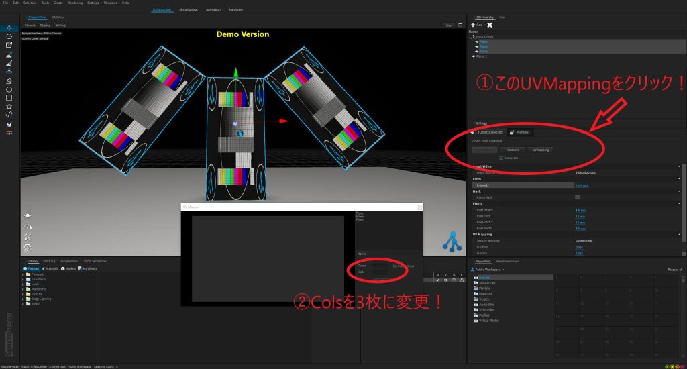This screenshot has height=369, width=687.
Task: Choose the star shape tool
Action: point(9,106)
